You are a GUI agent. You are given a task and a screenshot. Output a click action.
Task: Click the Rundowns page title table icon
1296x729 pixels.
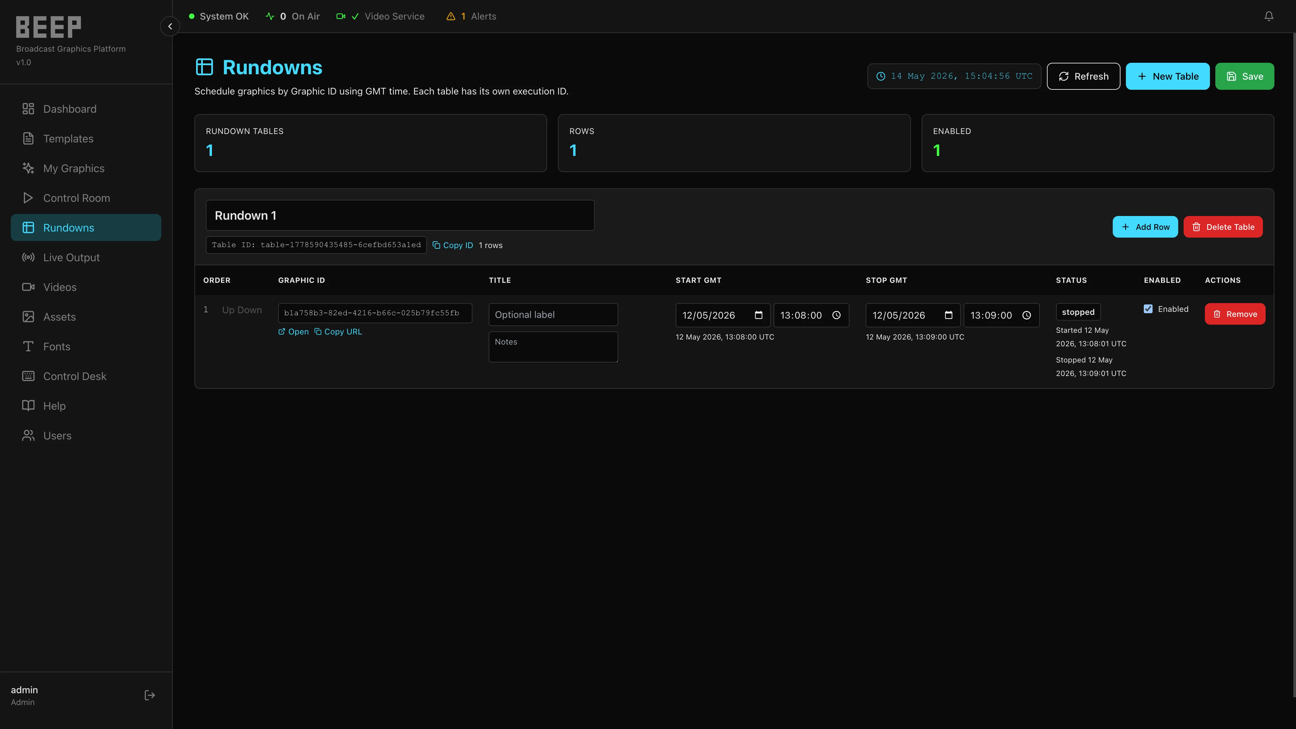[x=204, y=67]
